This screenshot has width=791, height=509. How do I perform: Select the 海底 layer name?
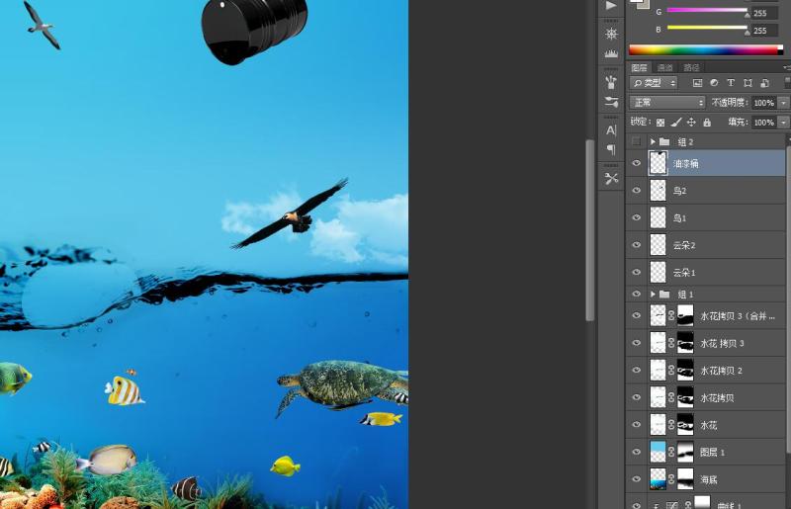tap(709, 479)
